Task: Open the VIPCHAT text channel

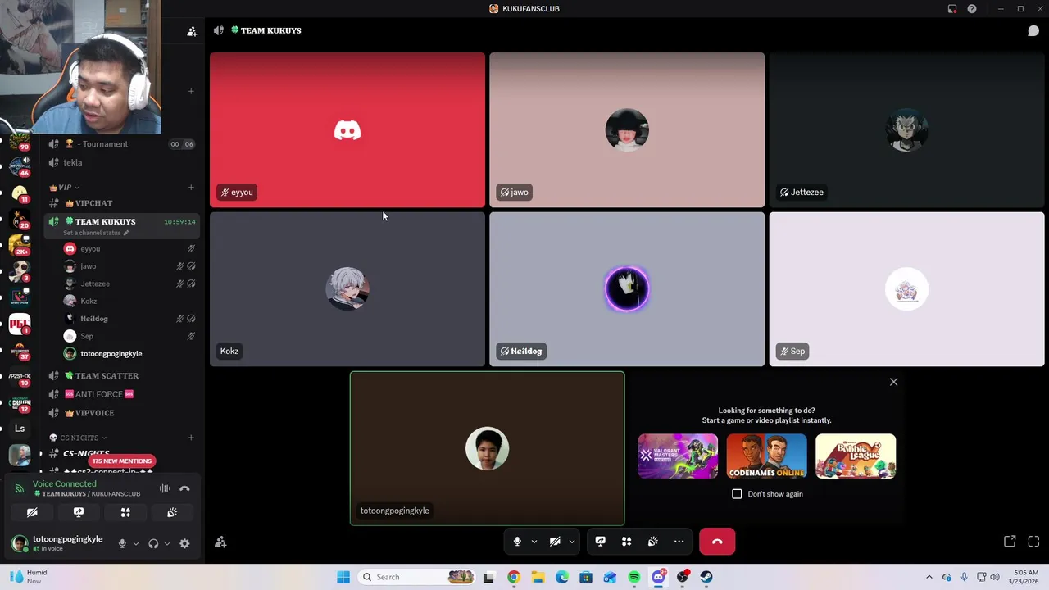Action: click(121, 203)
